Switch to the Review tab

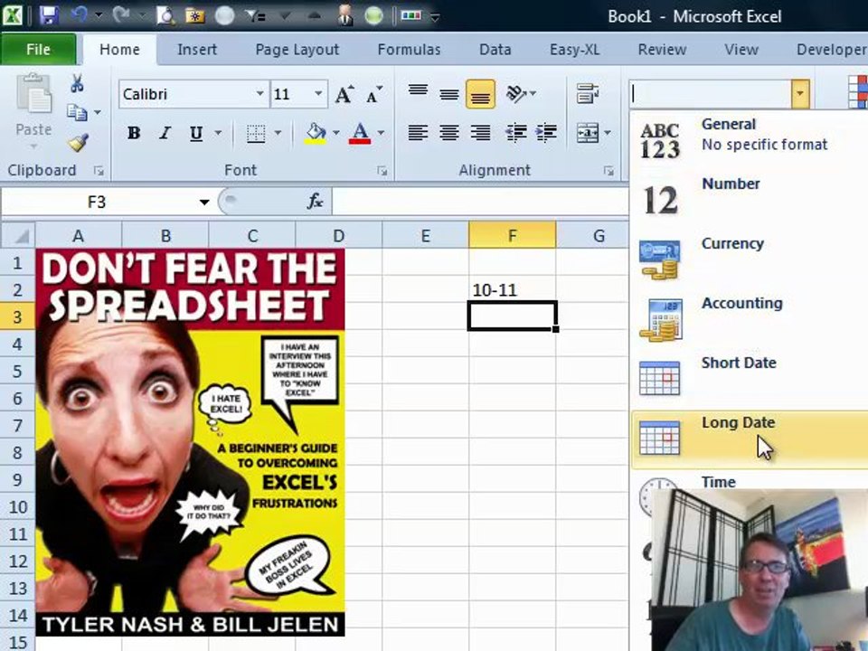click(662, 49)
